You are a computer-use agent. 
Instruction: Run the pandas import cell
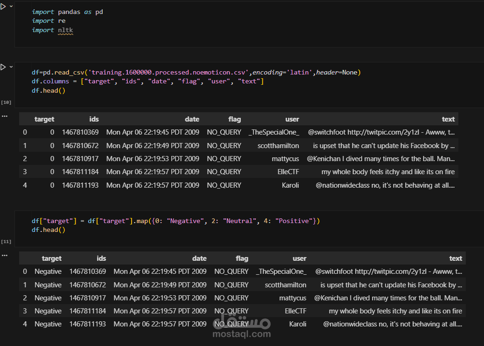click(x=3, y=7)
